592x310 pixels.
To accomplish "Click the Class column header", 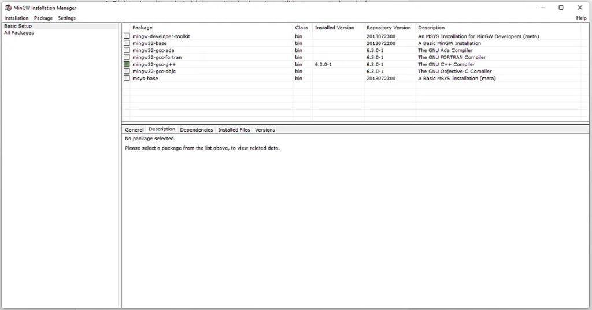I will point(302,28).
